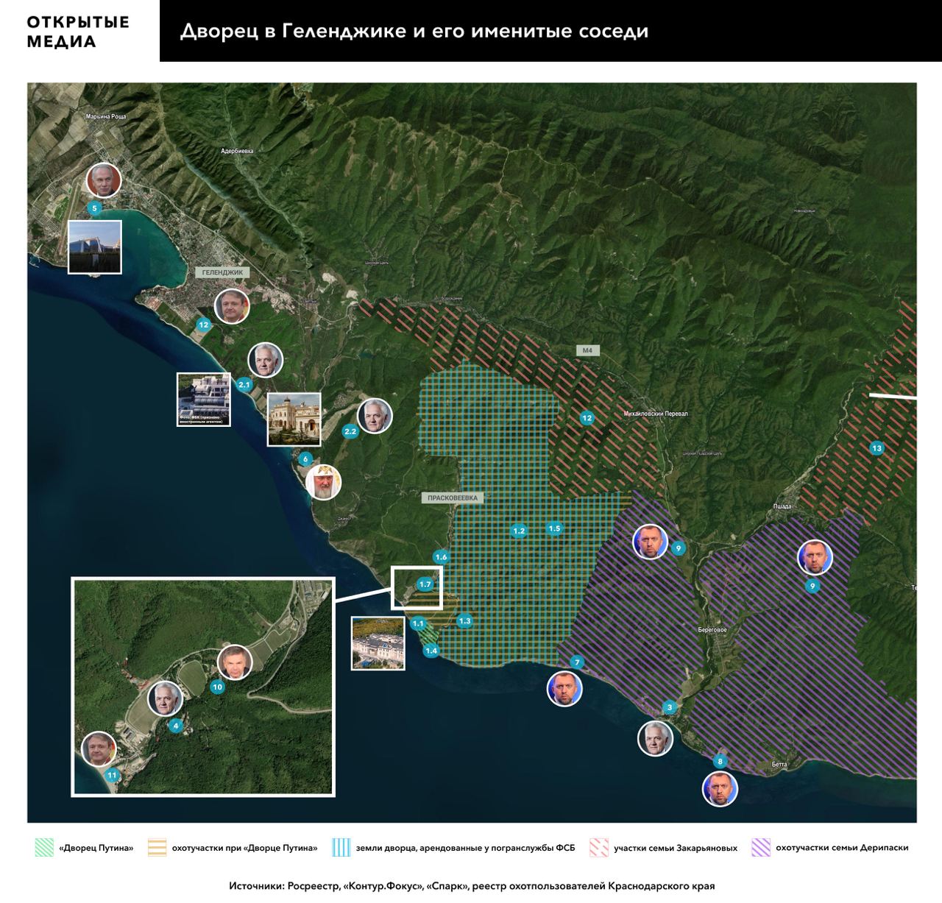Select map marker number 6
Viewport: 942px width, 903px height.
coord(305,460)
